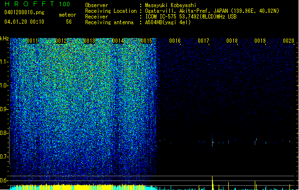
Task: Click the 1.0 frequency axis label
Action: [4, 85]
